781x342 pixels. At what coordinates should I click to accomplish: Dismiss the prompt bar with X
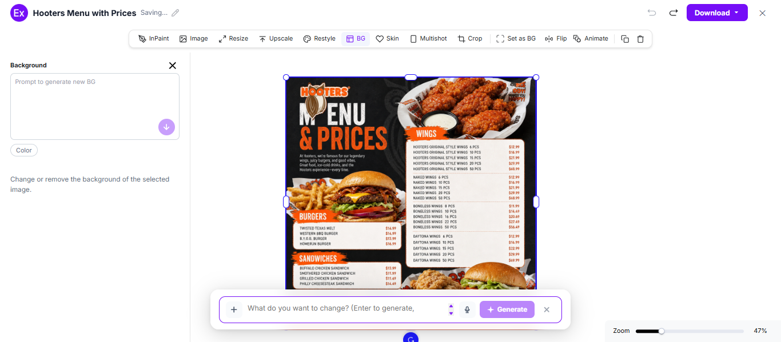click(x=547, y=309)
